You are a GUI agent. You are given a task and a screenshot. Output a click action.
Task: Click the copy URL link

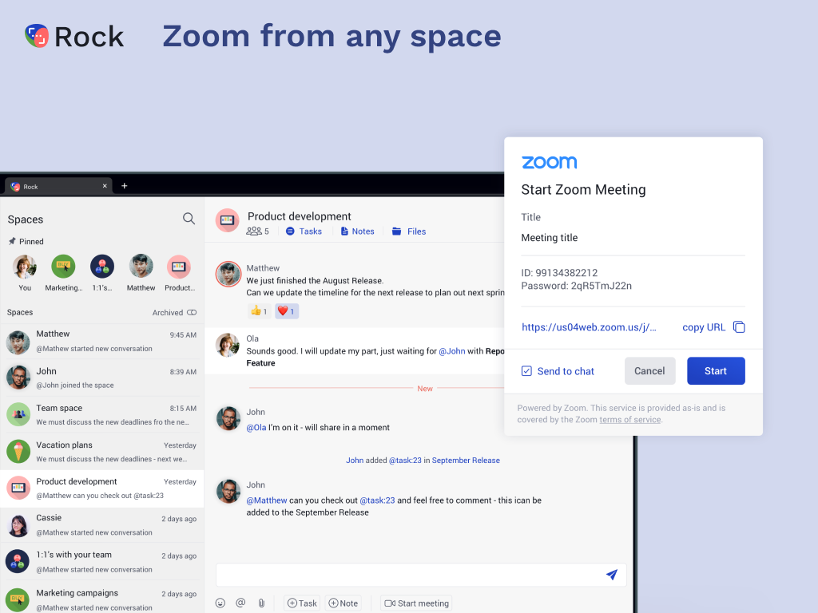[704, 327]
